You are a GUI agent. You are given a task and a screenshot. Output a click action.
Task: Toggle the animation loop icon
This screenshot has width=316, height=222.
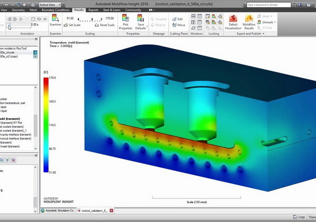pyautogui.click(x=39, y=19)
